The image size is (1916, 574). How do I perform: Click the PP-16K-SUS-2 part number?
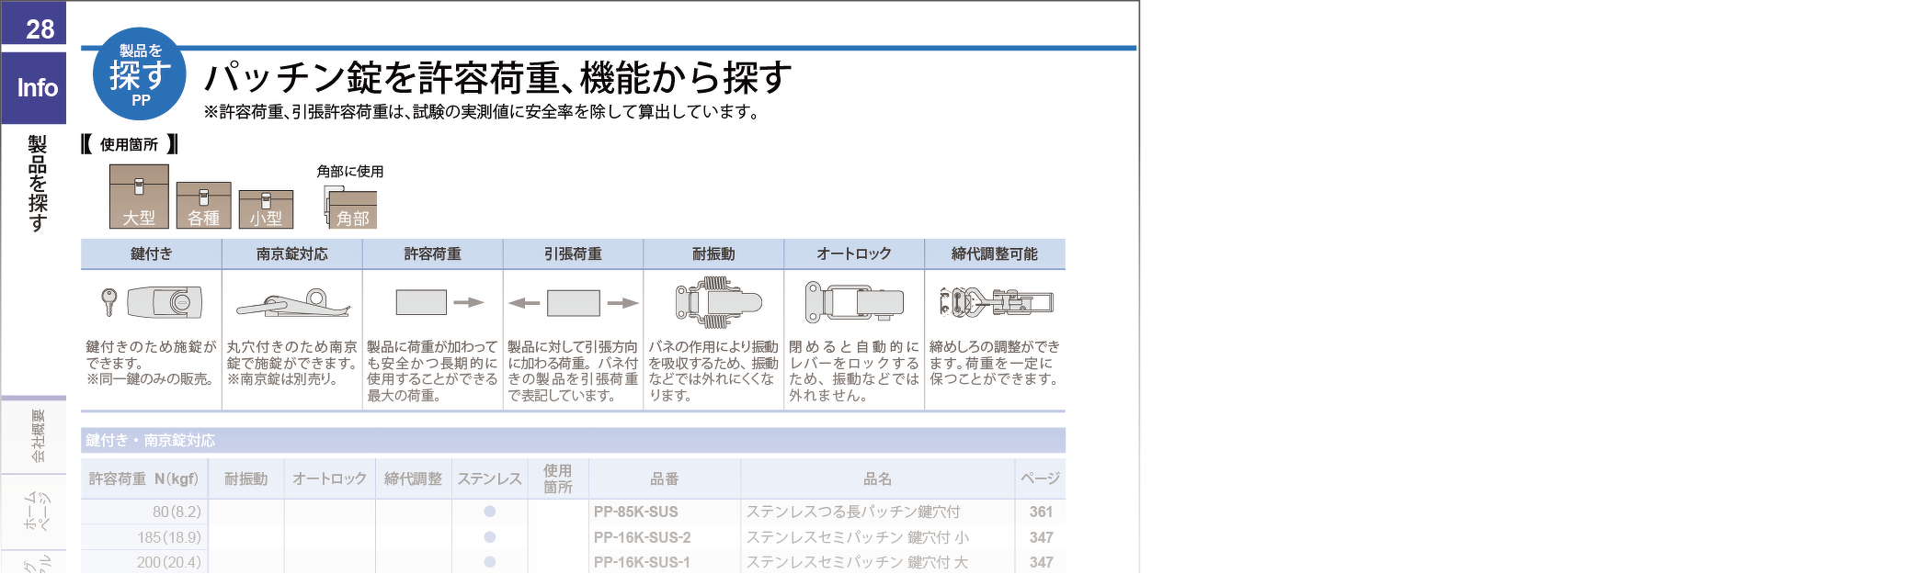[x=642, y=537]
